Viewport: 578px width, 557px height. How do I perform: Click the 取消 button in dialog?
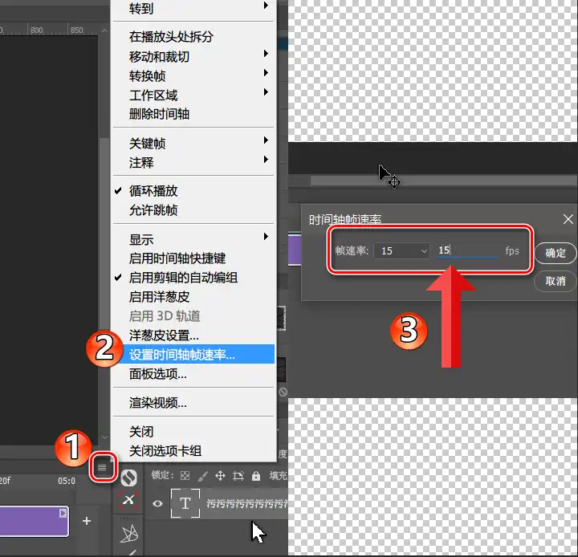coord(556,281)
